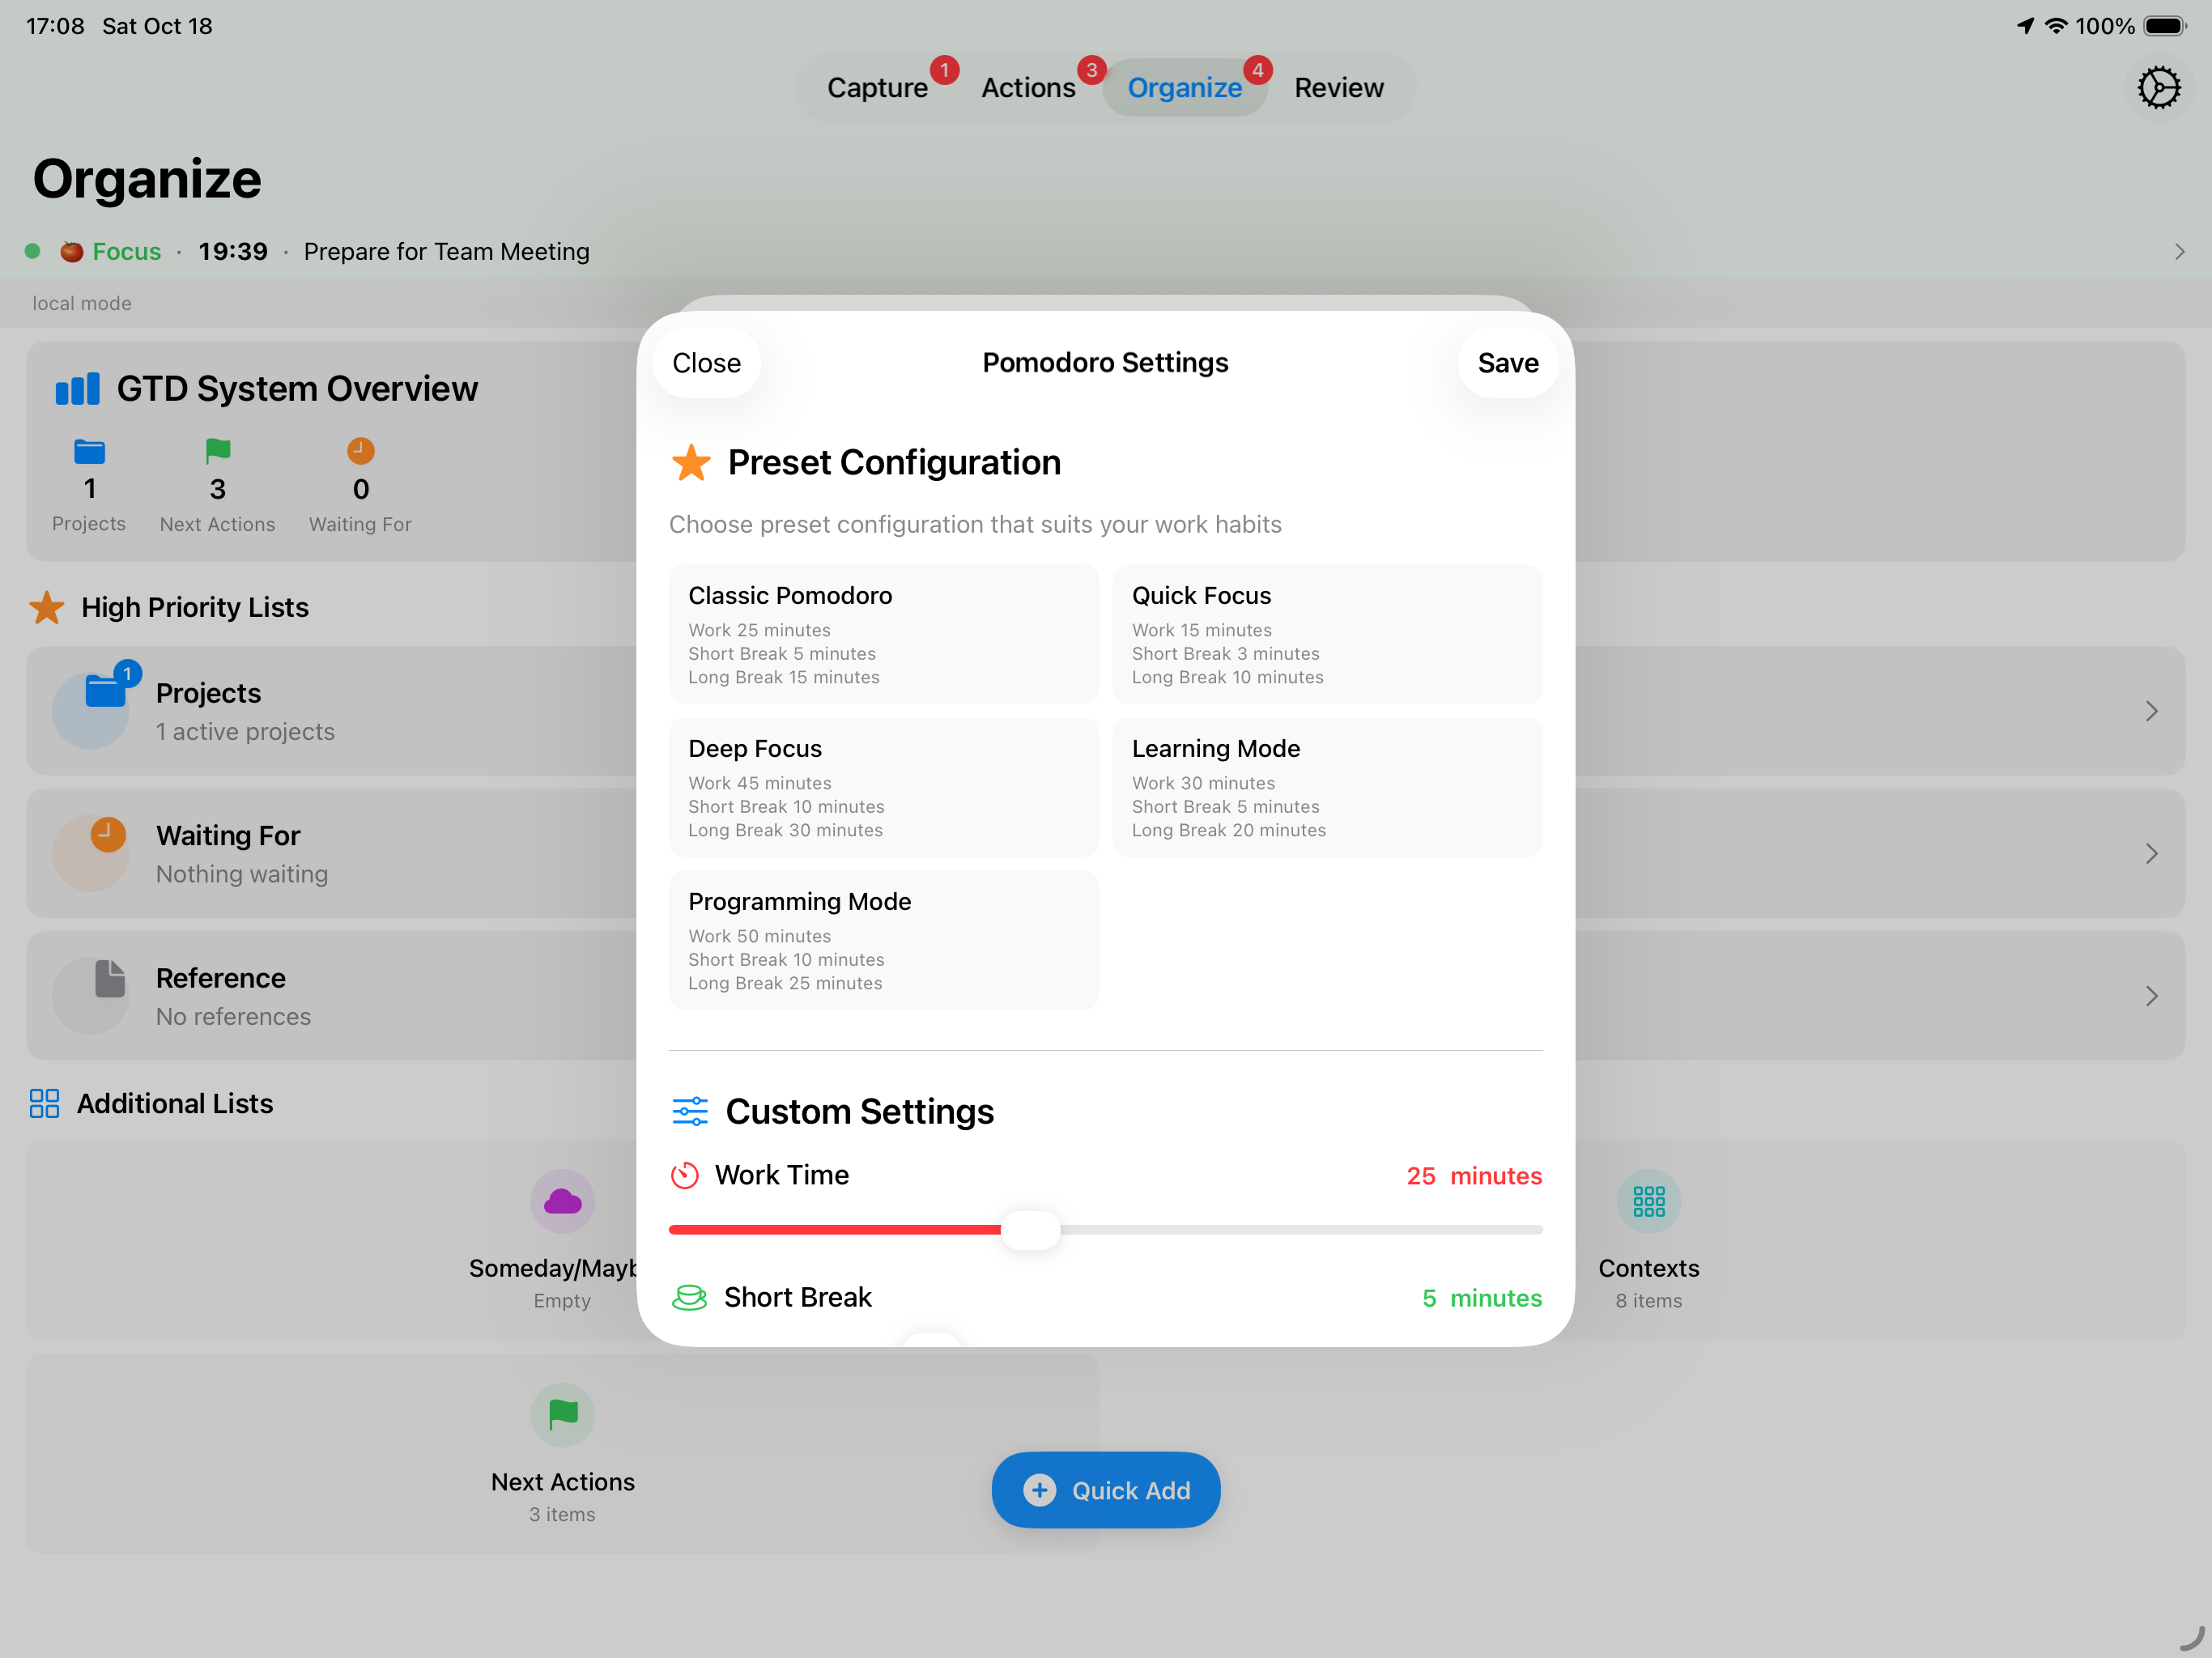Click the Someday/Maybe cloud icon
This screenshot has height=1658, width=2212.
[x=562, y=1201]
